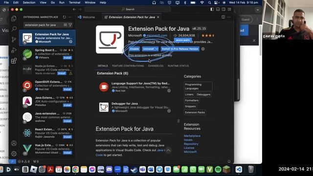Open the Customize Layout icon

[x=229, y=9]
